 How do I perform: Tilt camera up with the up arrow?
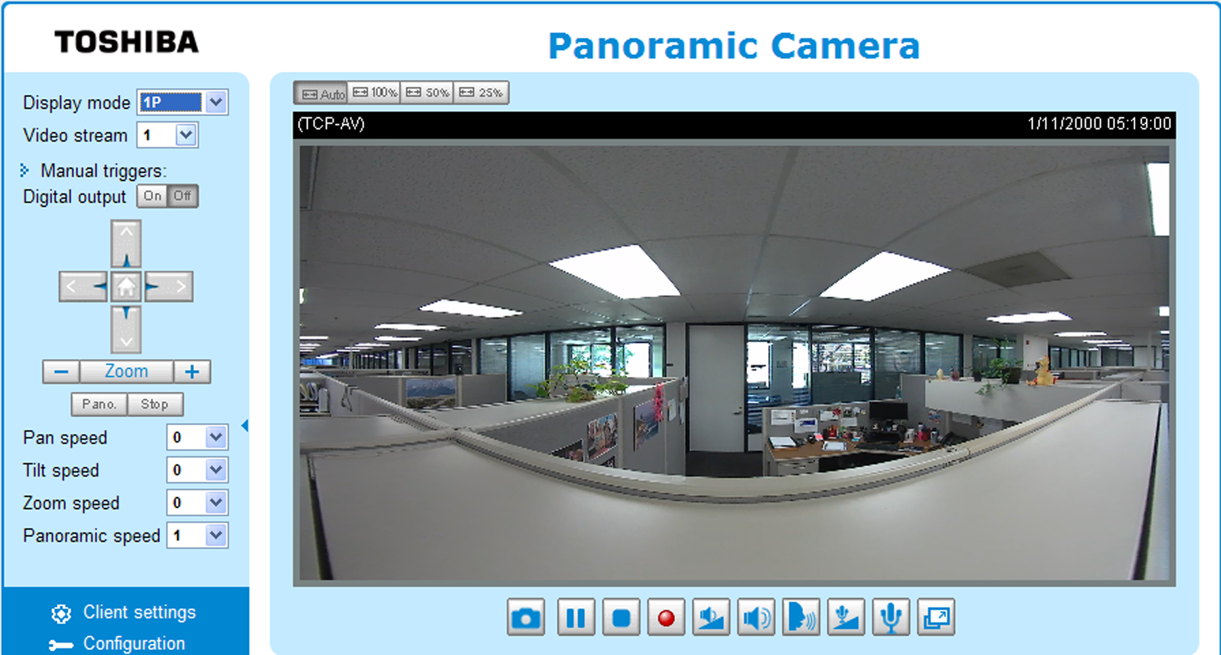pyautogui.click(x=126, y=244)
